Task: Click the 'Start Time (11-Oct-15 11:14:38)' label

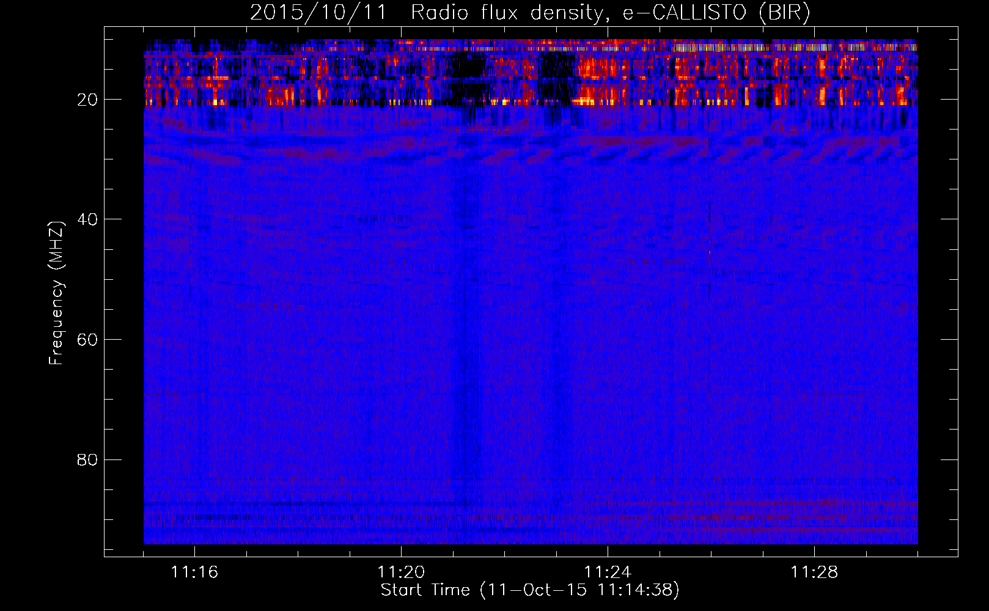Action: (x=530, y=590)
